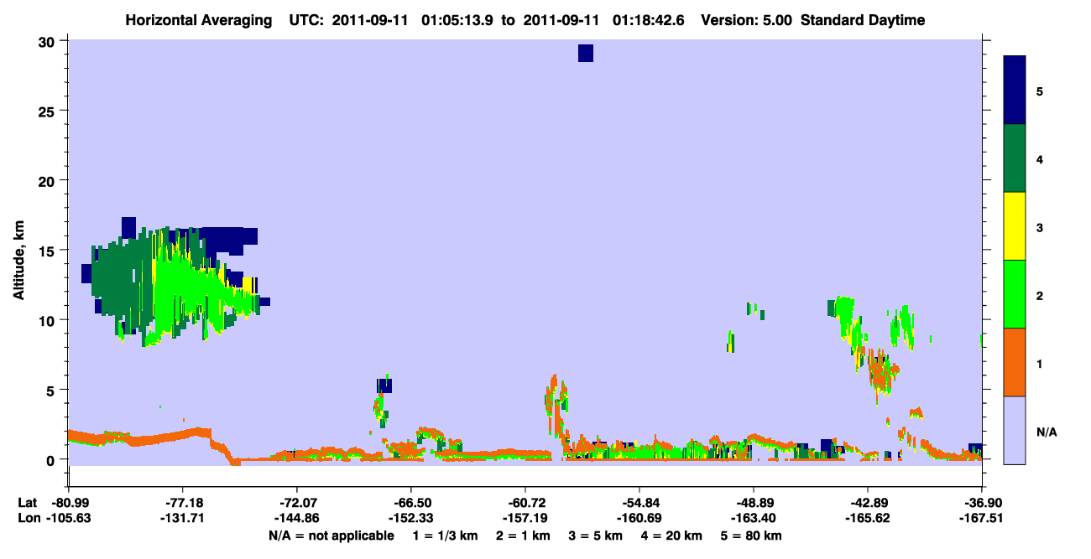Click the dark blue colorbar segment labeled 5

(x=1015, y=91)
